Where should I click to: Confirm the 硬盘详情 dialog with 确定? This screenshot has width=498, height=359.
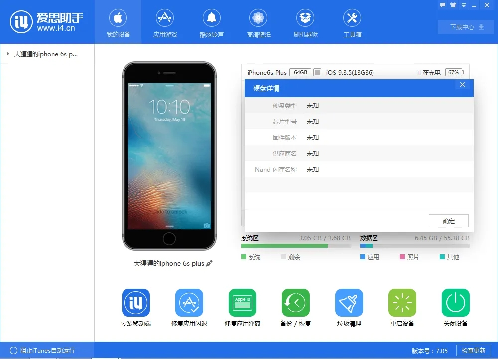coord(448,220)
